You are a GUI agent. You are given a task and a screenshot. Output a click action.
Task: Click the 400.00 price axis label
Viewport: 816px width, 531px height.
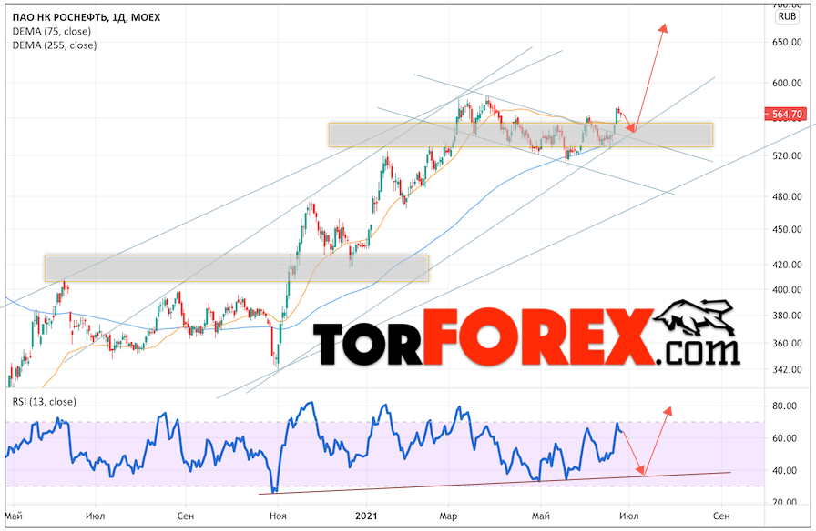coord(787,289)
